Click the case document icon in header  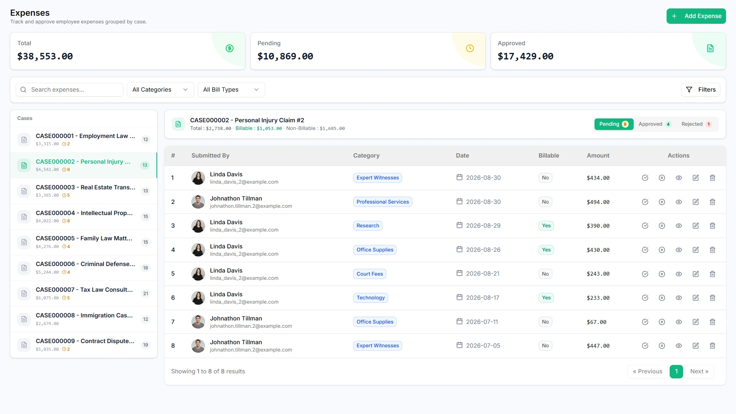(x=178, y=124)
